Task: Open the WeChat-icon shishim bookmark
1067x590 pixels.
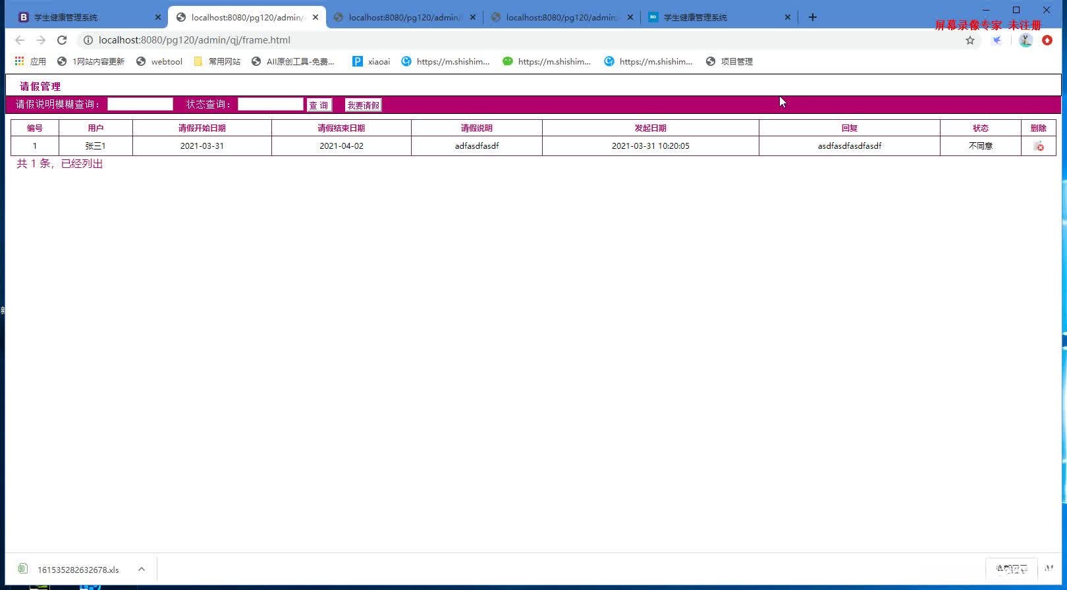Action: pyautogui.click(x=547, y=61)
